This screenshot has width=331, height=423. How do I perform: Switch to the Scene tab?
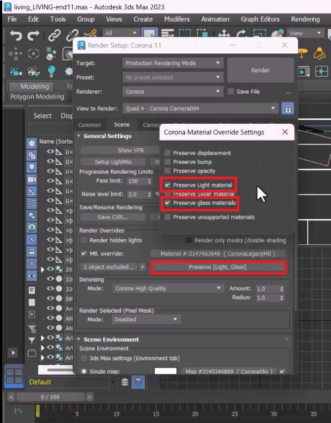[122, 125]
